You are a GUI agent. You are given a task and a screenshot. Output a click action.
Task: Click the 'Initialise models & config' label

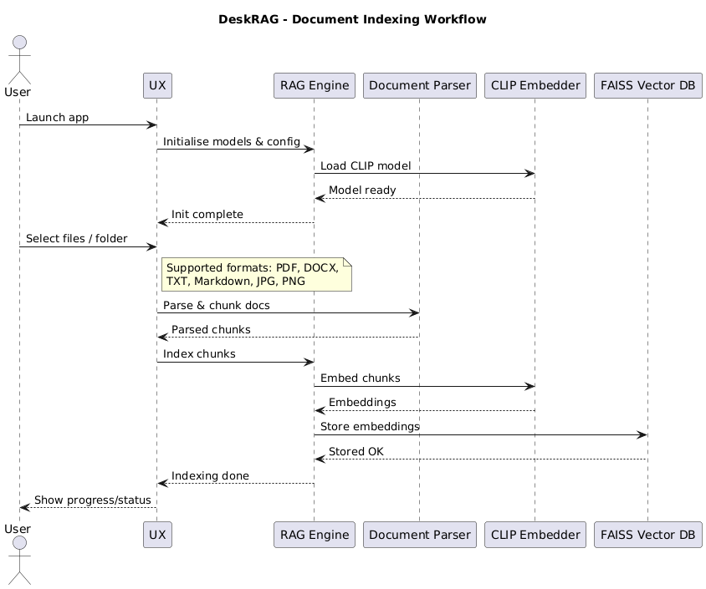coord(232,142)
